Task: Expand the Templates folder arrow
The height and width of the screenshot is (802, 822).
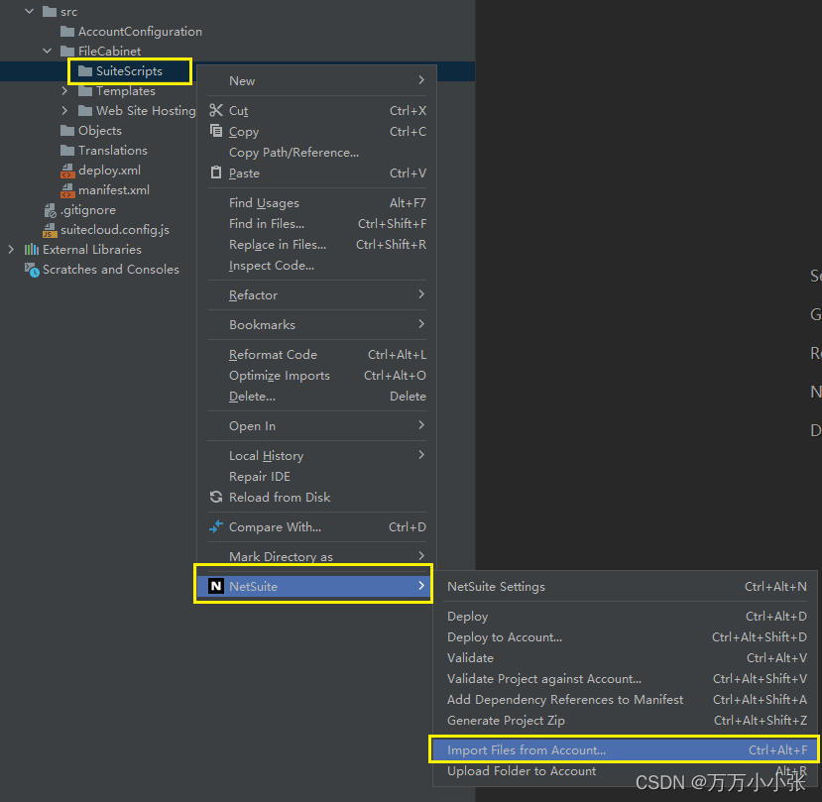Action: 64,90
